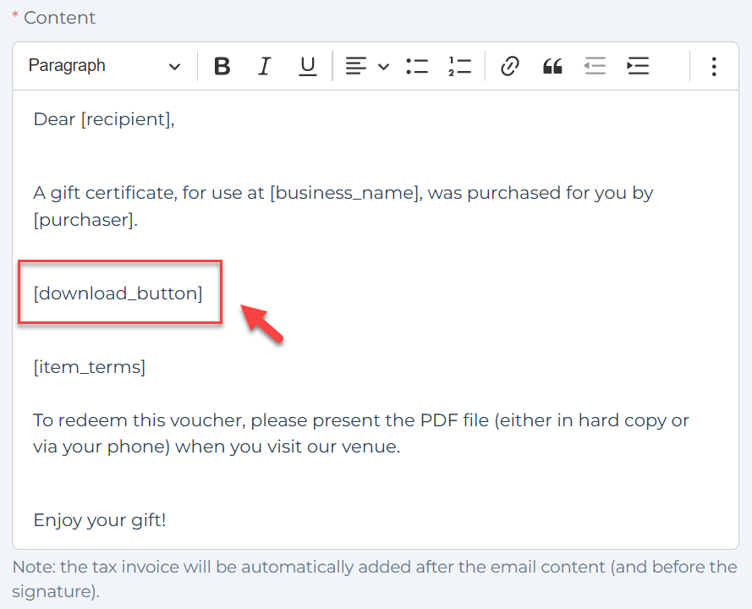Click the text alignment icon
Screen dimensions: 752x609
356,66
